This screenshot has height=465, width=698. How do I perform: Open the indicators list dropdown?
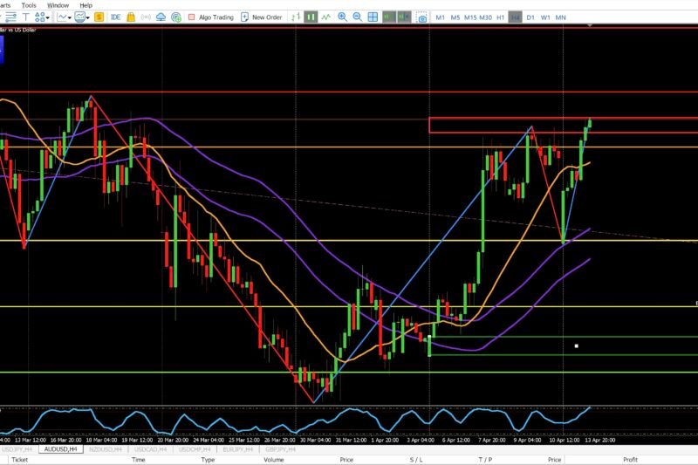(x=64, y=17)
